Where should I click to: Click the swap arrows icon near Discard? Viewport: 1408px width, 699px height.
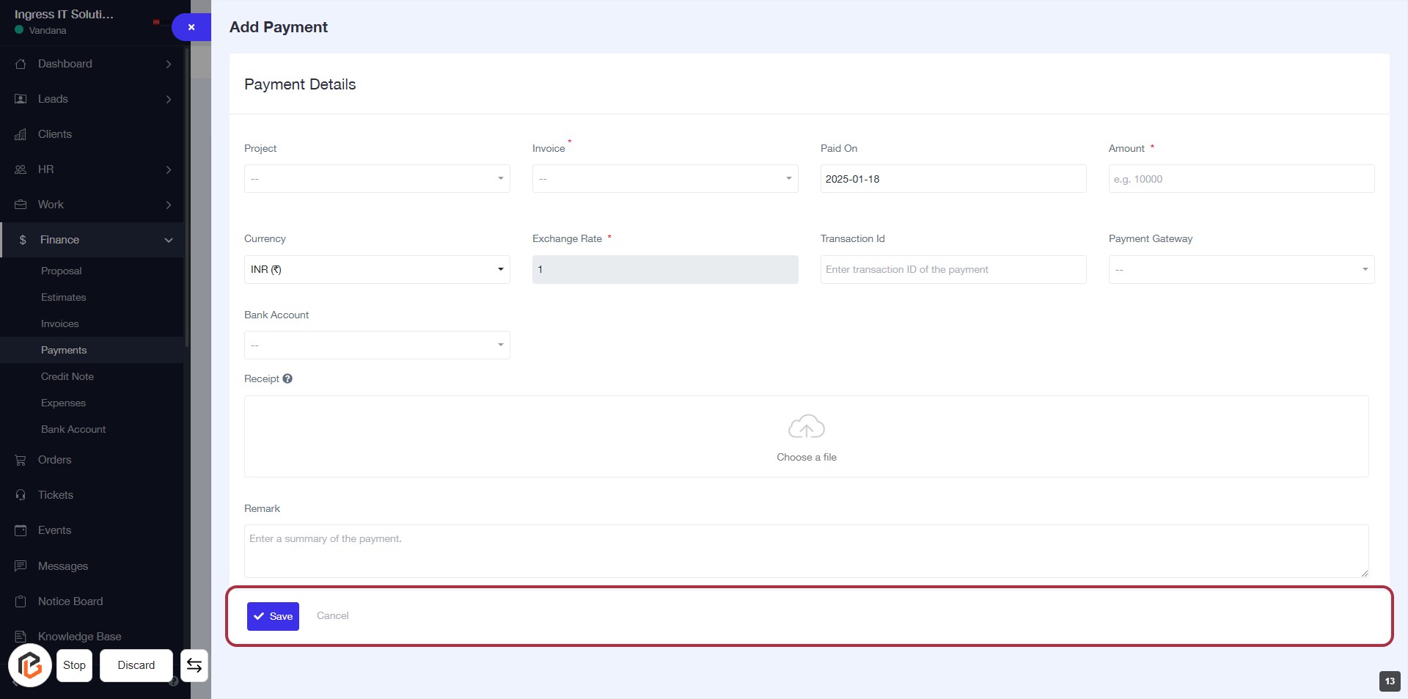[x=194, y=665]
